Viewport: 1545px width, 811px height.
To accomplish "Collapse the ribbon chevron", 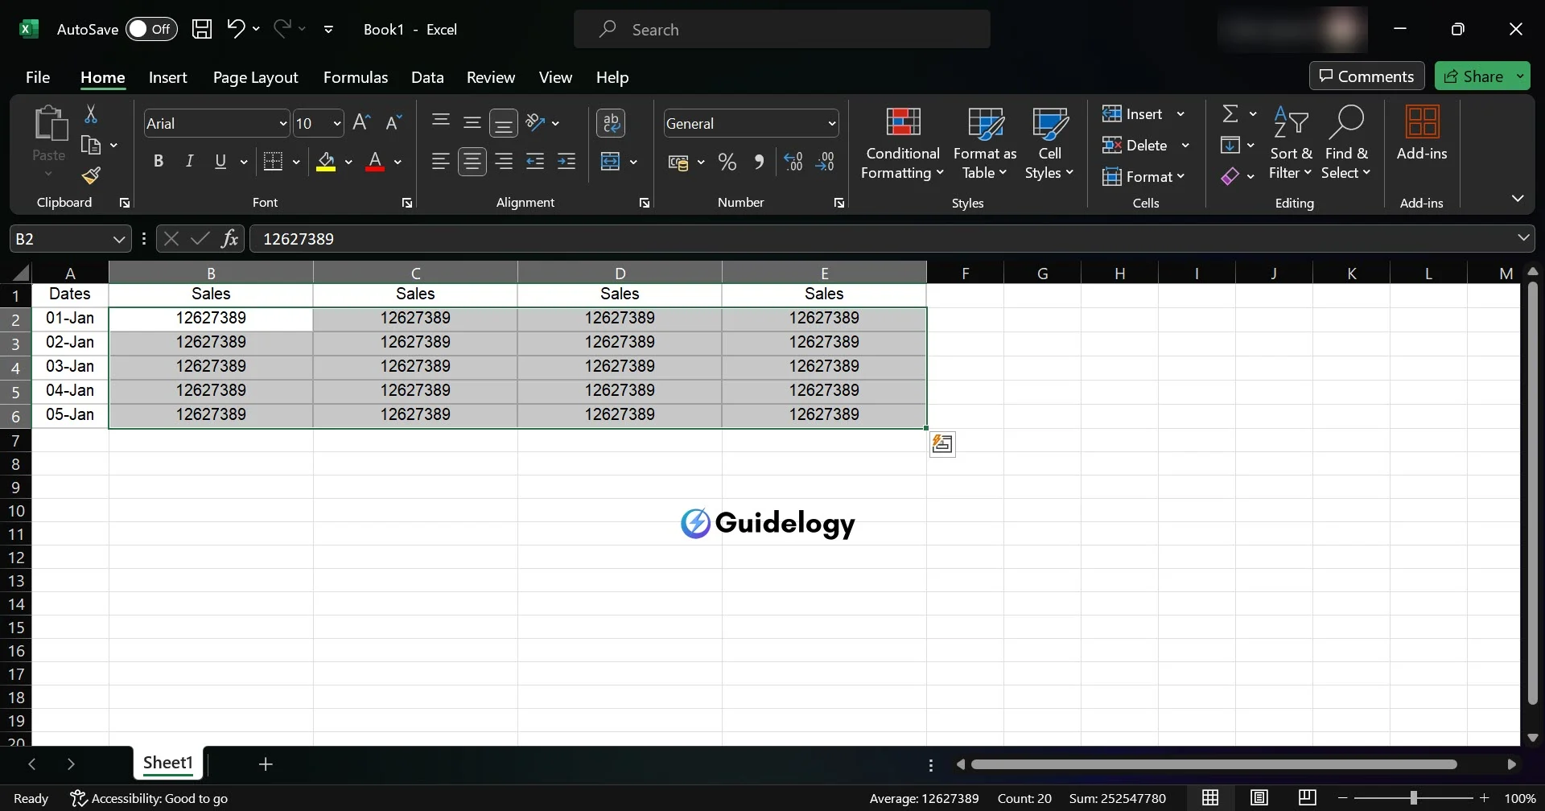I will [x=1517, y=198].
